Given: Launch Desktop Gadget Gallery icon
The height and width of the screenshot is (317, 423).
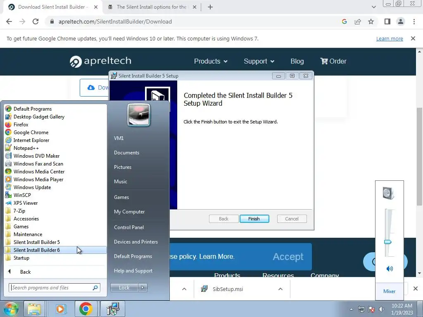Looking at the screenshot, I should coord(8,116).
